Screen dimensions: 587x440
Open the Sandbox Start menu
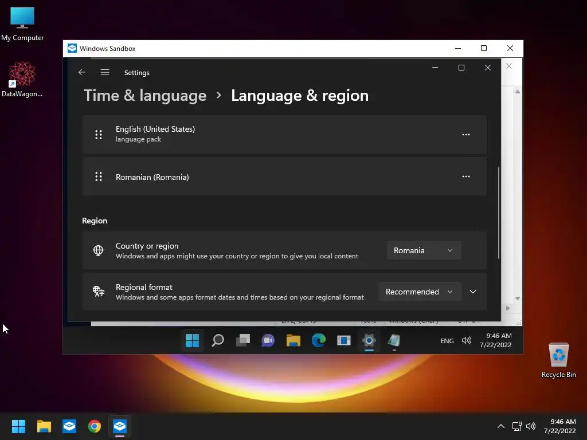[x=193, y=340]
